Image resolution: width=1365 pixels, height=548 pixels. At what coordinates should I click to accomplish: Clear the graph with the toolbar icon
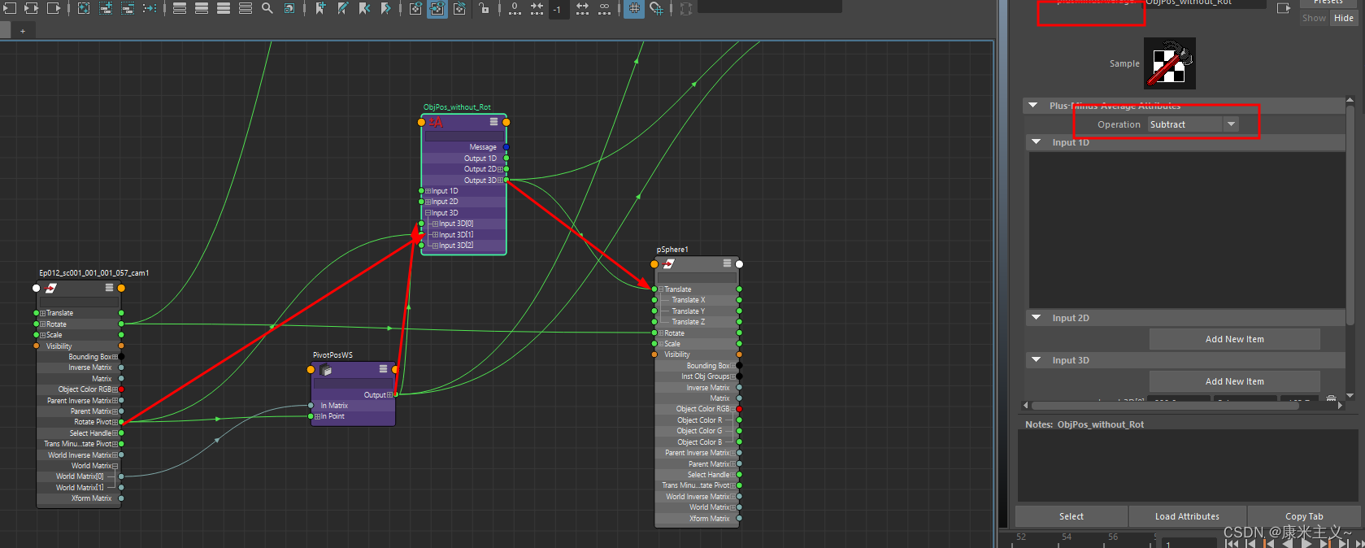(84, 8)
